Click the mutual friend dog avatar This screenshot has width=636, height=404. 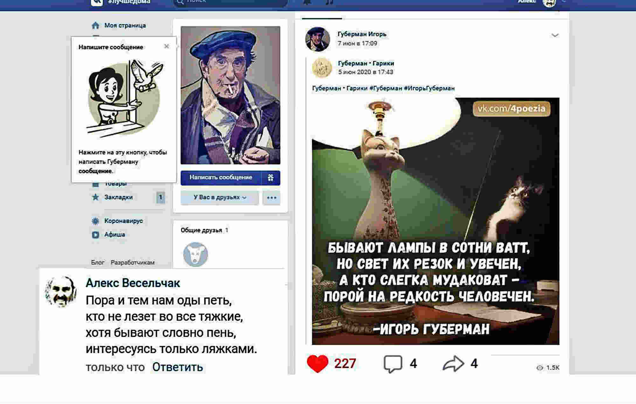(196, 255)
